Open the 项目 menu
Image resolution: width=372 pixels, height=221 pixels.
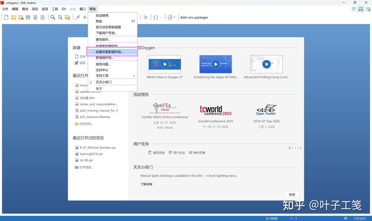tap(35, 9)
